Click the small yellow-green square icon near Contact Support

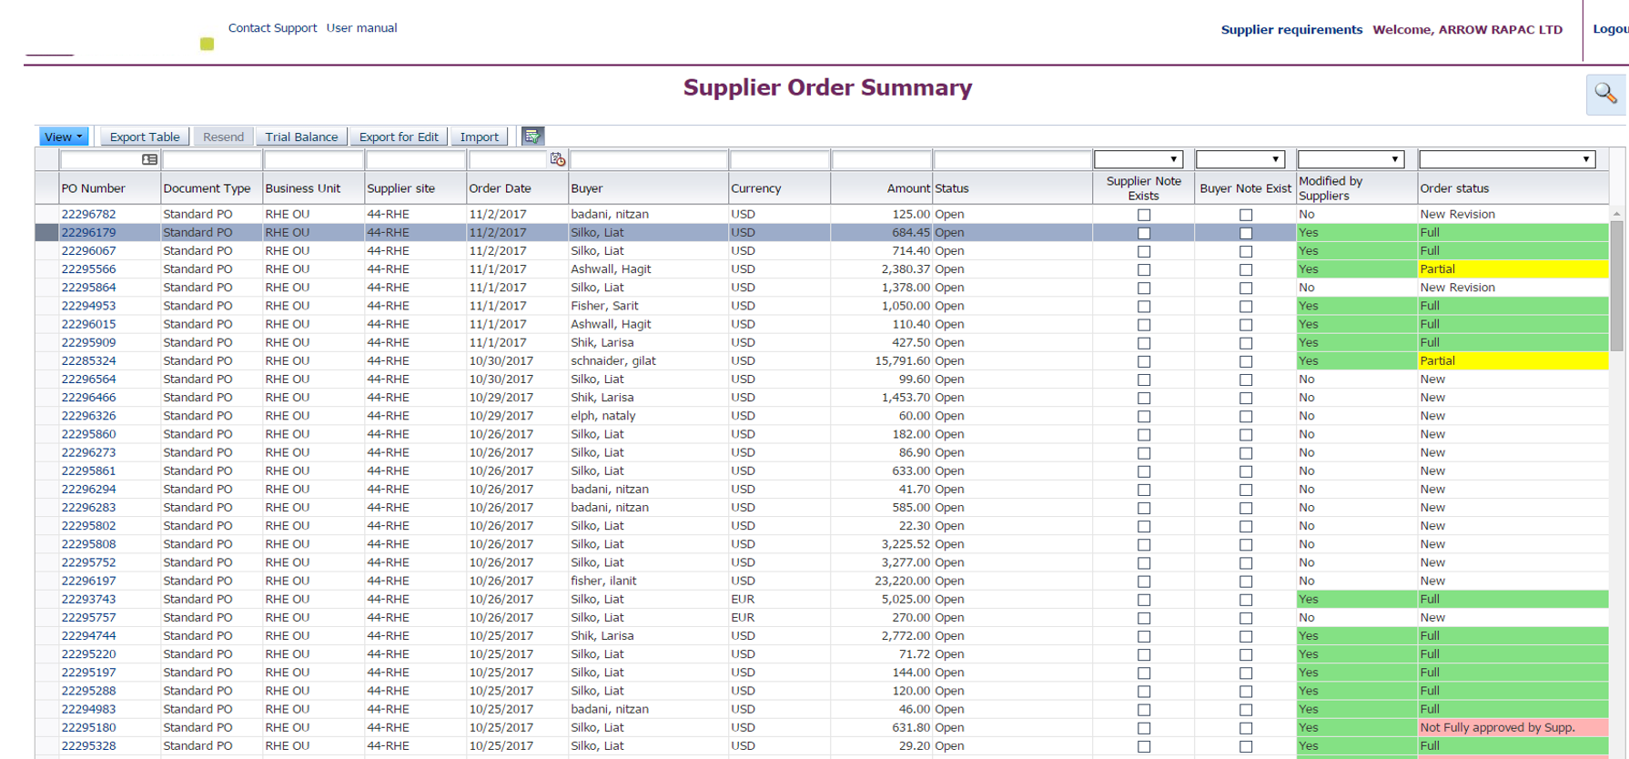(x=207, y=44)
